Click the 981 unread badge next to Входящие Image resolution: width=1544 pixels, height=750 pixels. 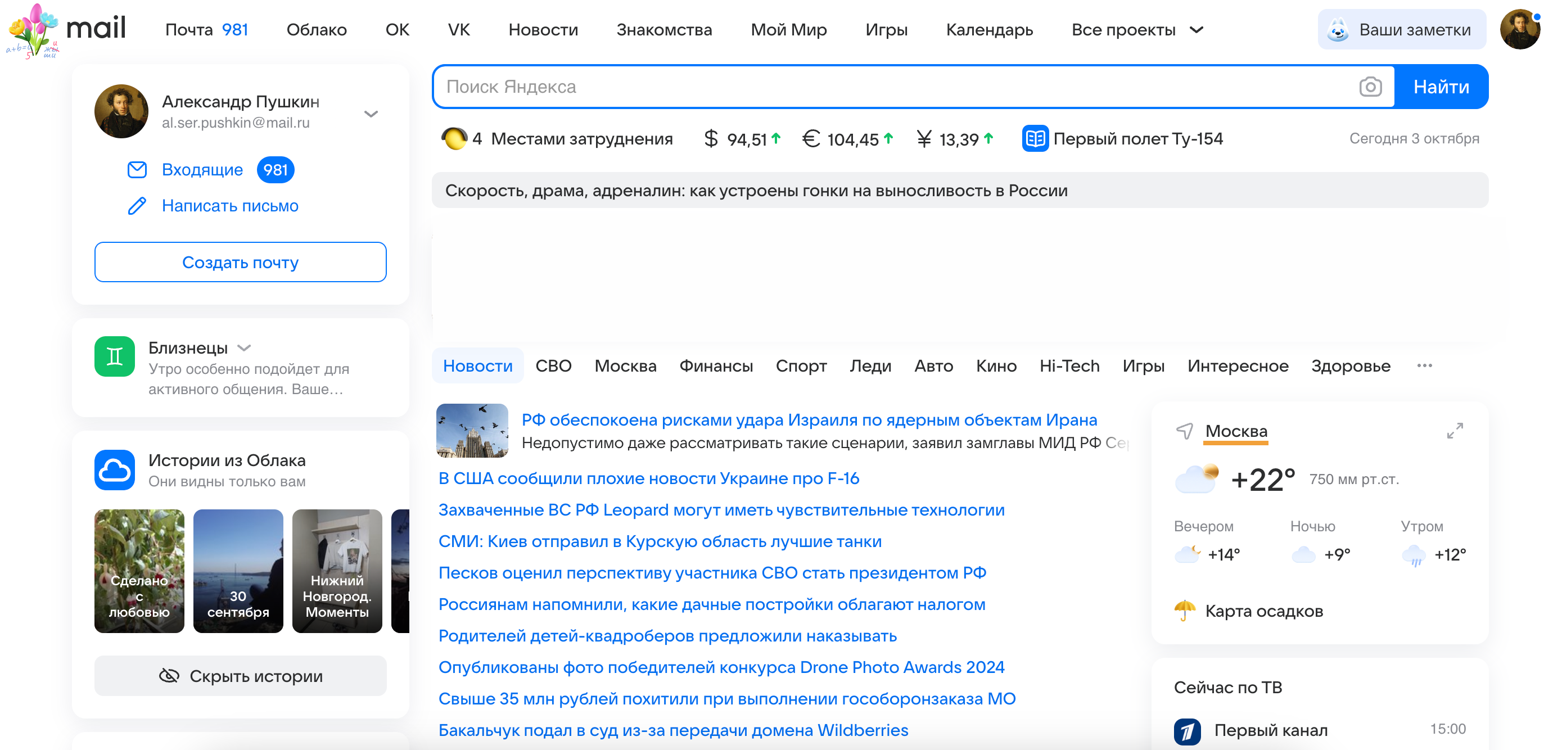pyautogui.click(x=276, y=170)
